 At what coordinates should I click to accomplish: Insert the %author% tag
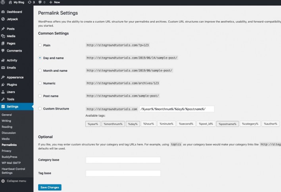[x=270, y=124]
